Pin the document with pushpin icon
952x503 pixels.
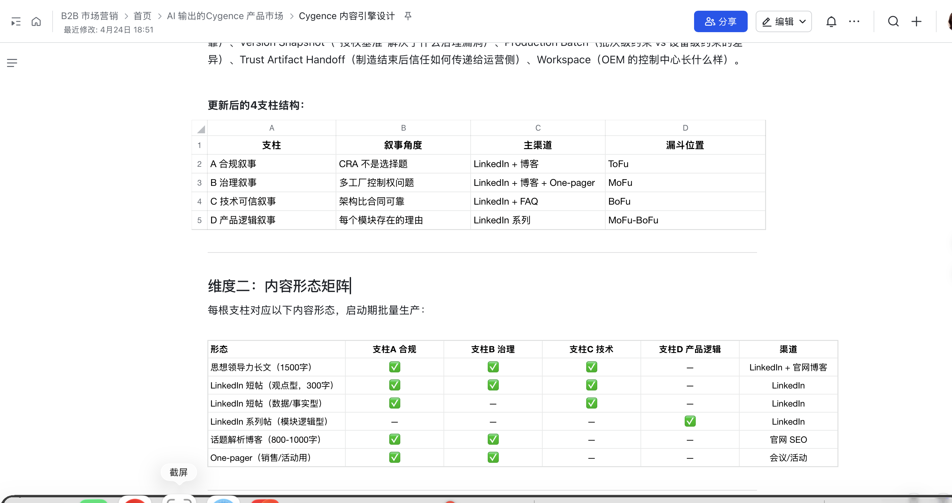tap(408, 16)
